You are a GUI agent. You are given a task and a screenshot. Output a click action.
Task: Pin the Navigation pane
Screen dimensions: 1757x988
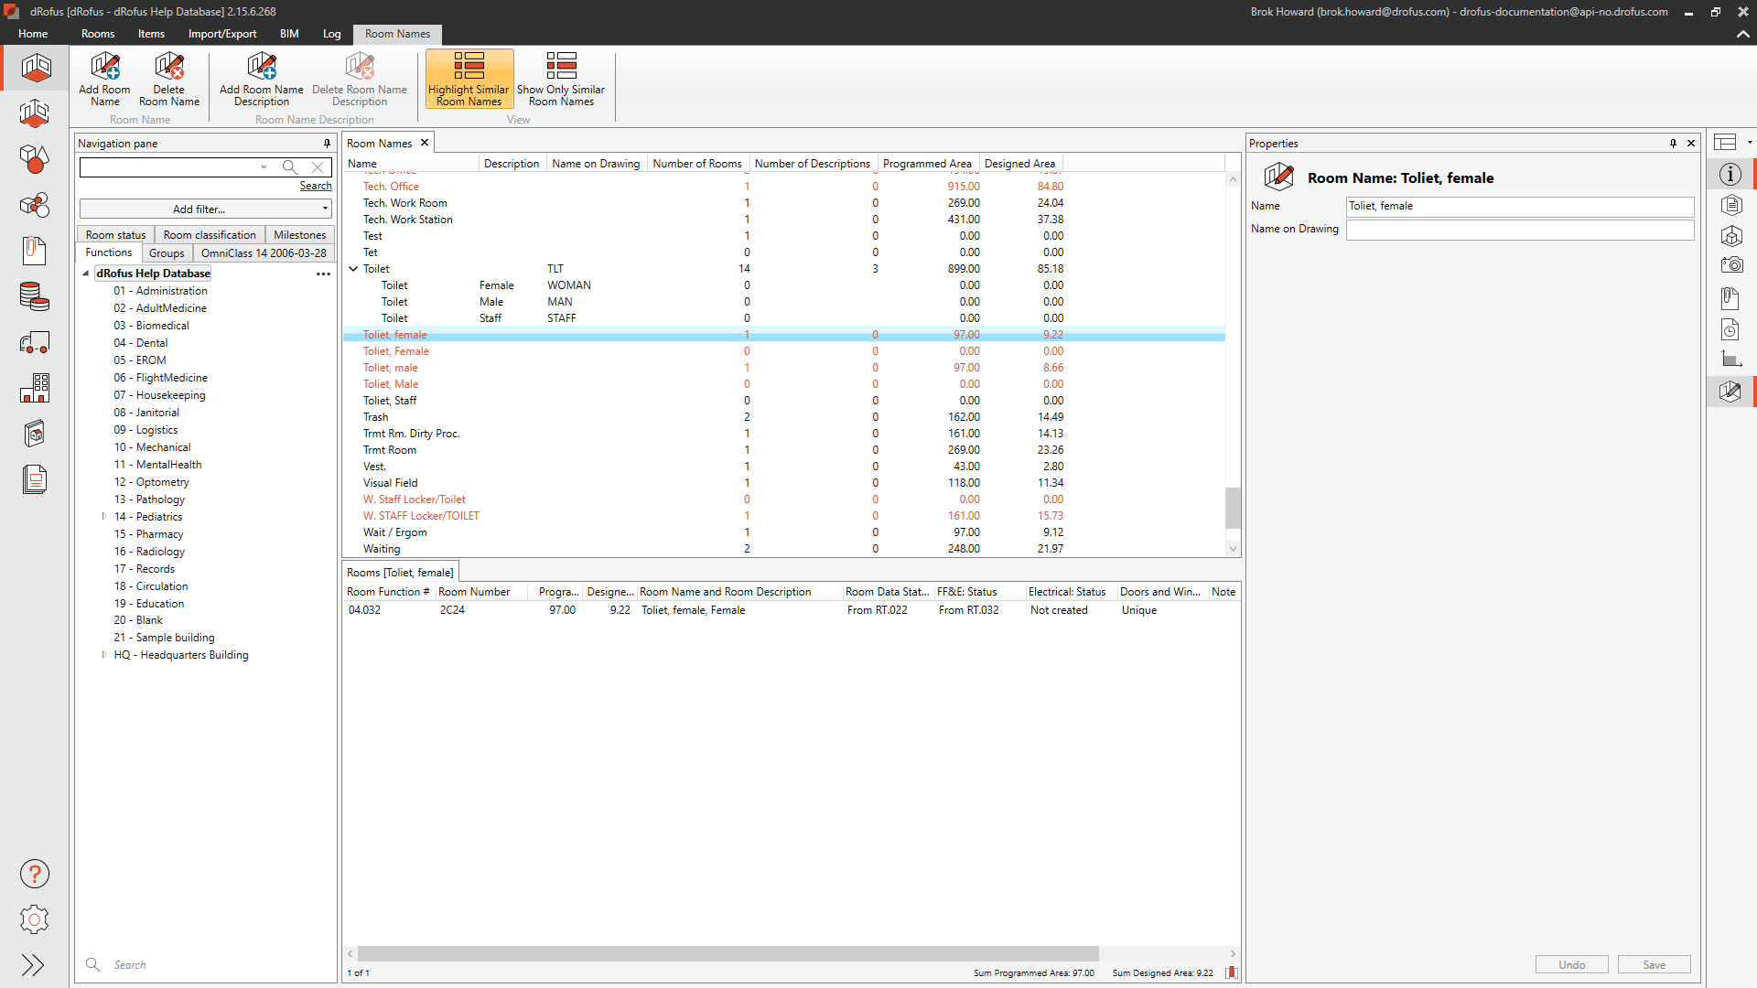327,144
